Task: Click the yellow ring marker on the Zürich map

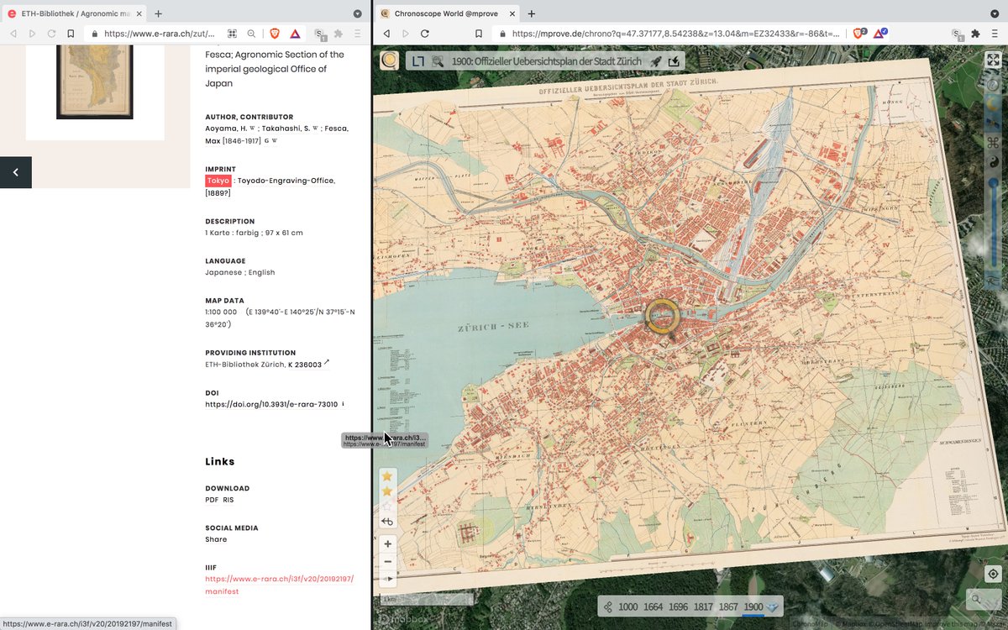Action: [x=662, y=318]
